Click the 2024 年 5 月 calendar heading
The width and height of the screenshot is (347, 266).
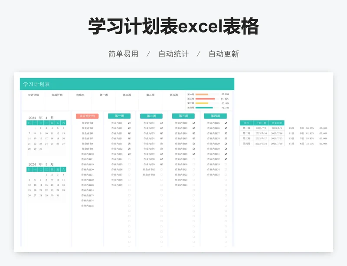pyautogui.click(x=41, y=164)
